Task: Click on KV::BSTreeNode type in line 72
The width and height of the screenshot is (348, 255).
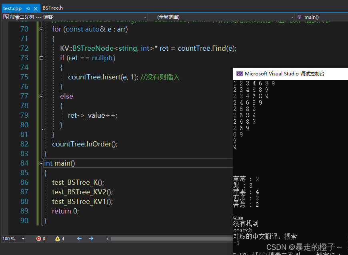Action: (87, 48)
